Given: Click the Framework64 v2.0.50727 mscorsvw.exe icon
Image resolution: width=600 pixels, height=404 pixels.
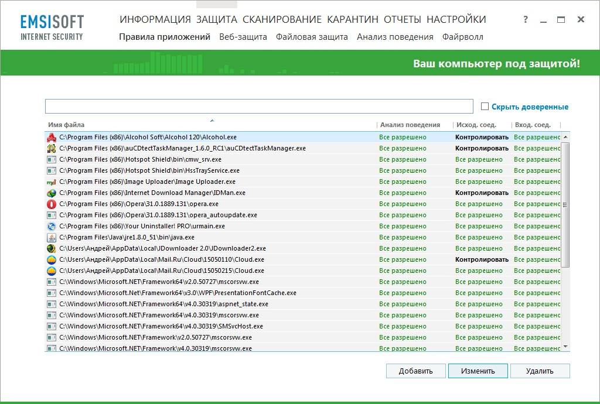Looking at the screenshot, I should pos(52,282).
